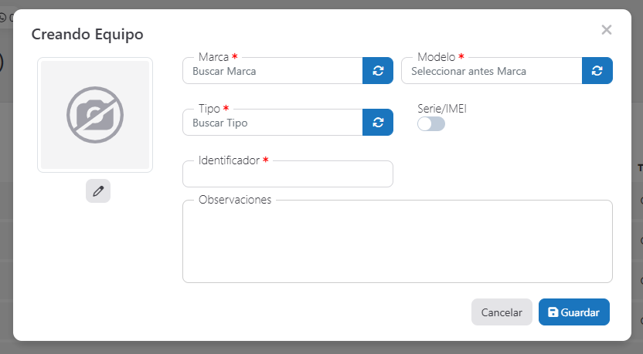Image resolution: width=643 pixels, height=354 pixels.
Task: Click the refresh icon beside Tipo field
Action: click(377, 123)
